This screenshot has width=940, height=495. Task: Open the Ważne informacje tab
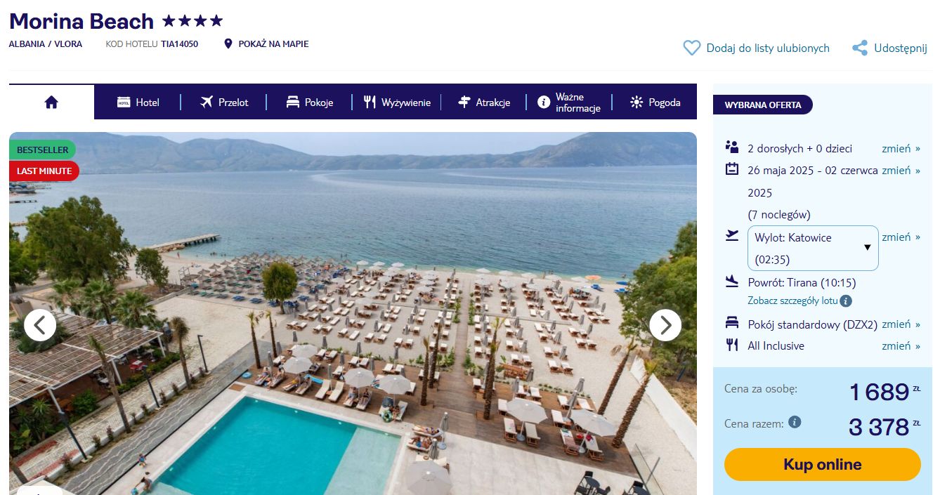point(569,103)
